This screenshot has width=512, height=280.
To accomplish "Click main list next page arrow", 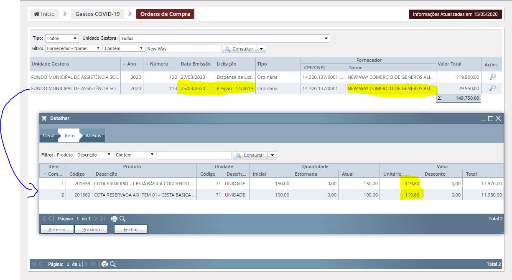I will click(86, 264).
